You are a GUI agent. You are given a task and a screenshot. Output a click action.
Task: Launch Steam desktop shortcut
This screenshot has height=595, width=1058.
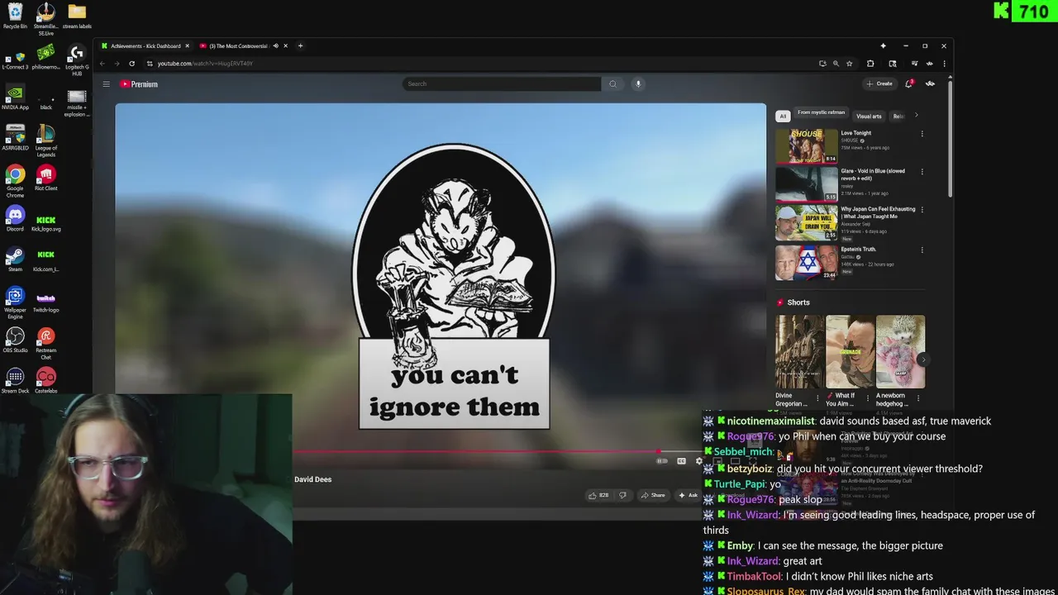coord(15,259)
